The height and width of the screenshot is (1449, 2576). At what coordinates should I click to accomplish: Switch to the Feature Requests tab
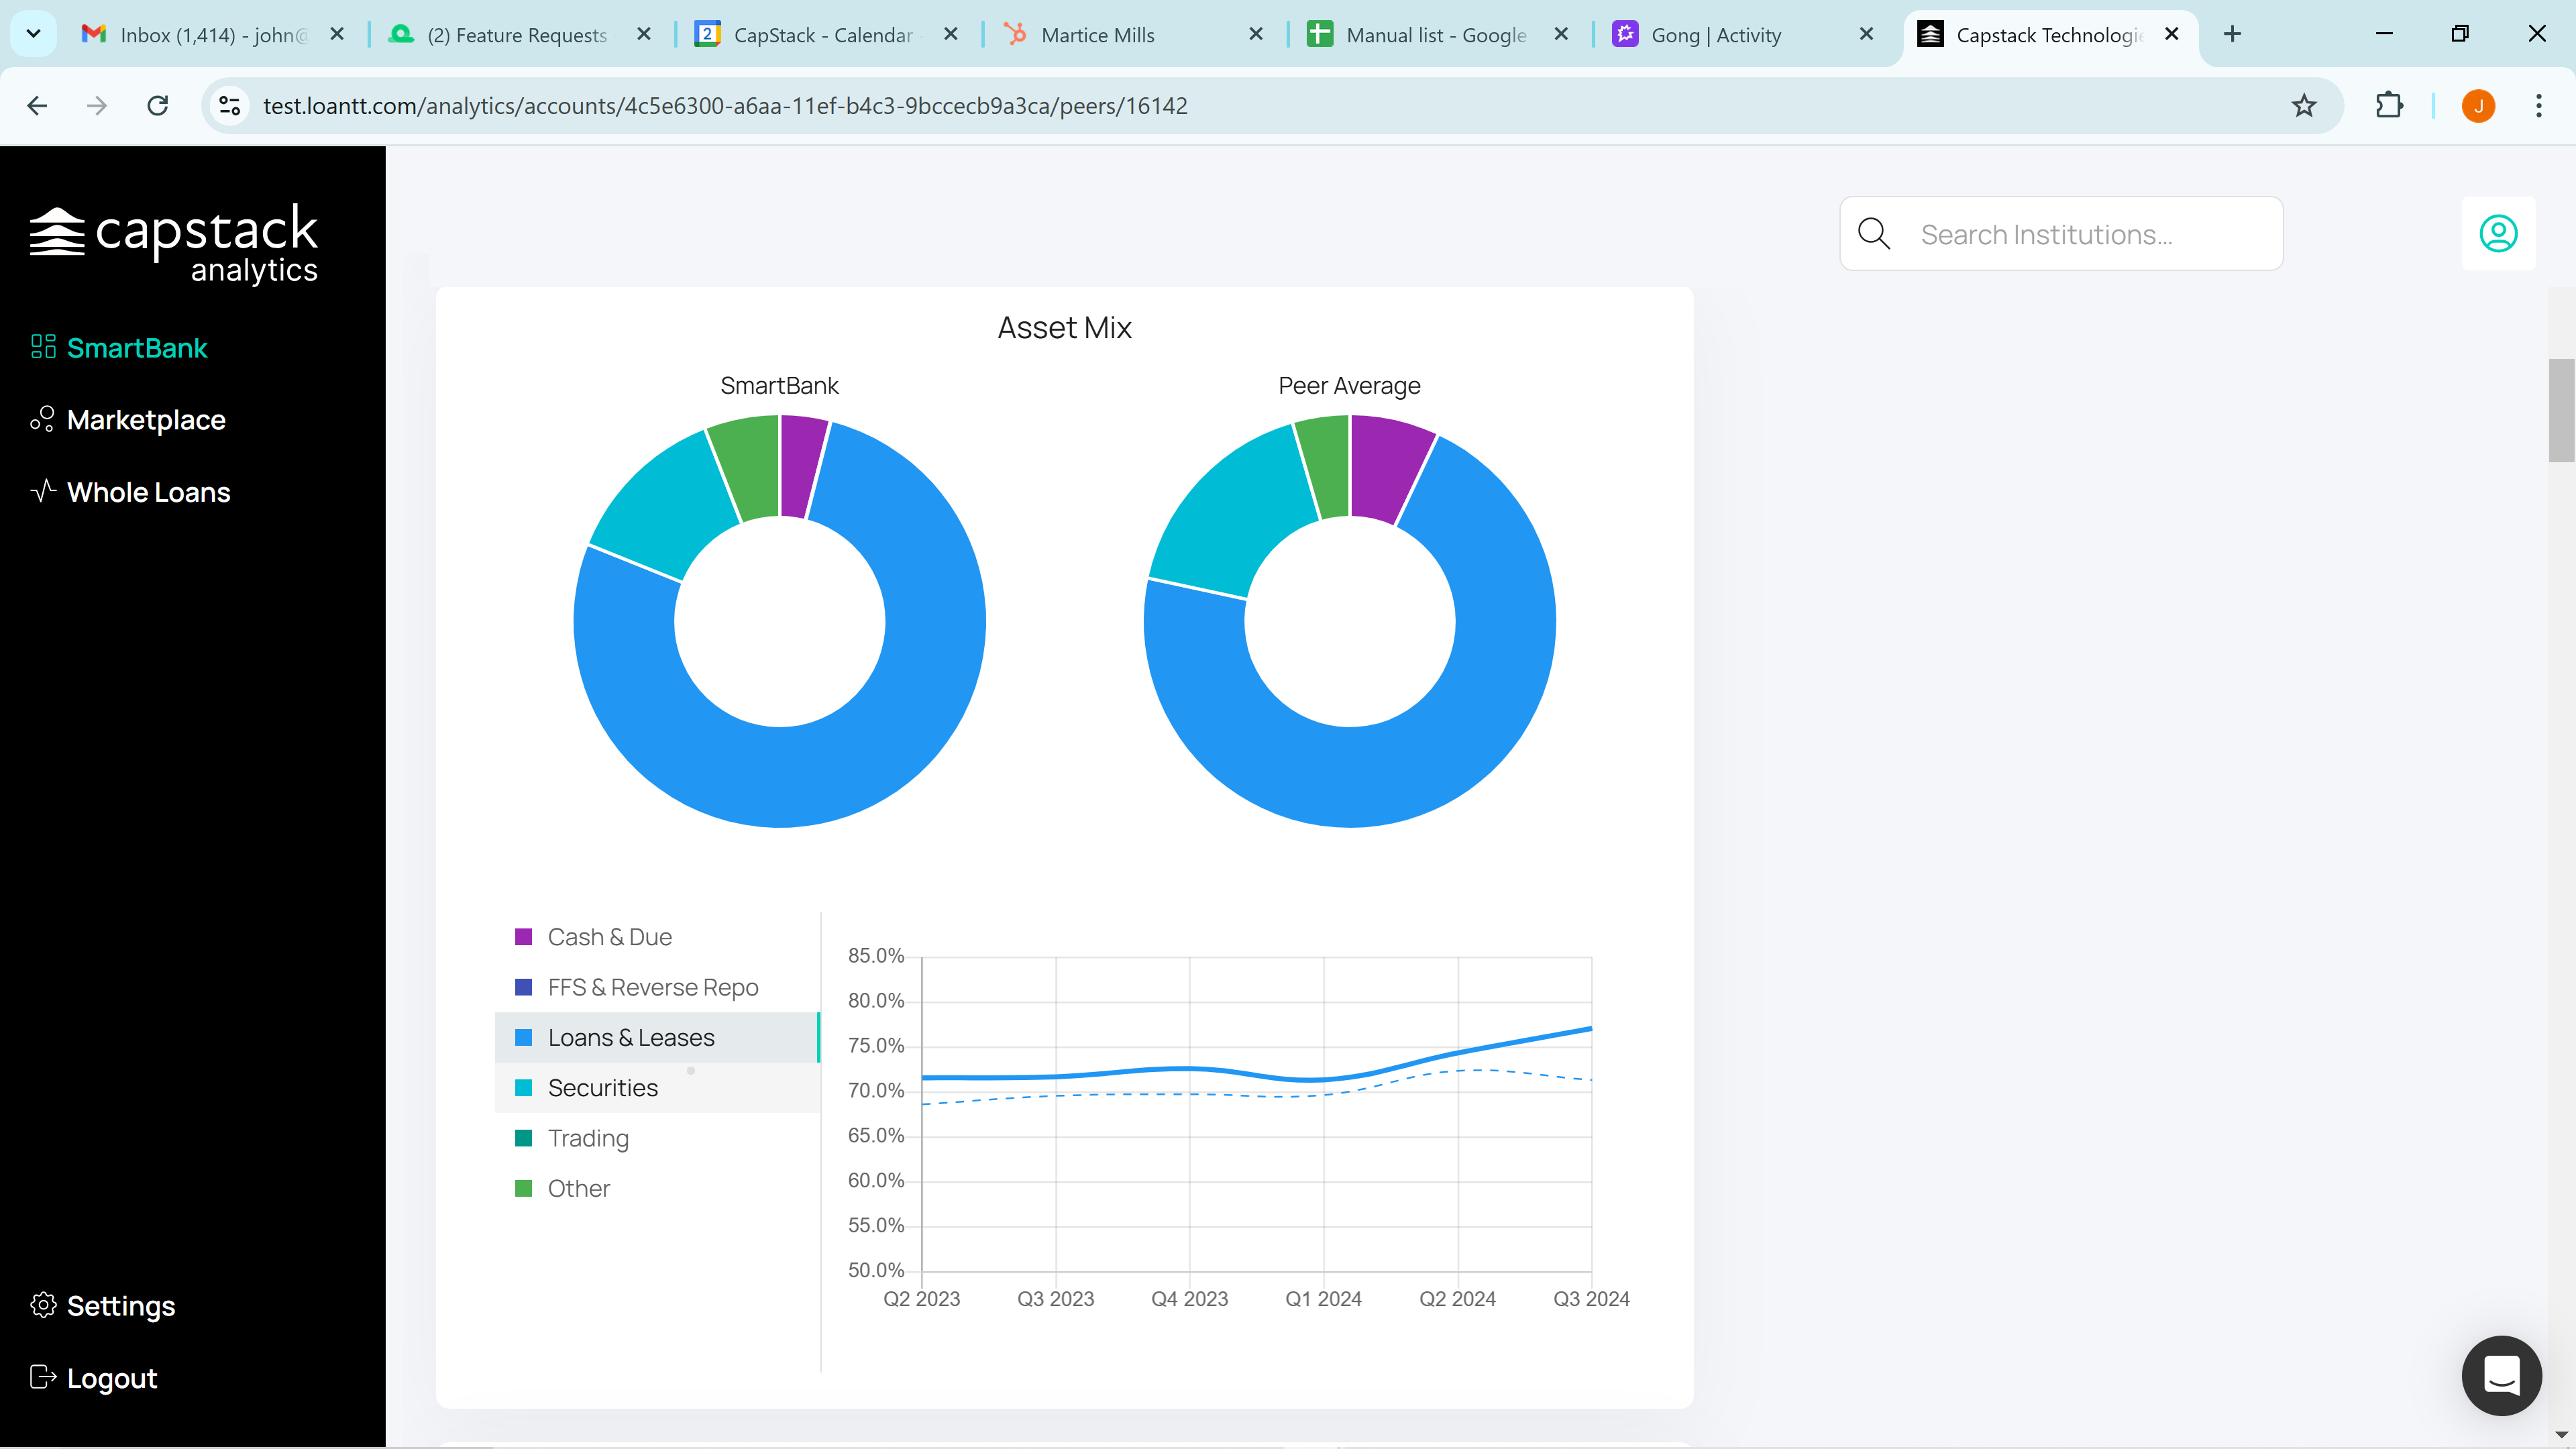click(x=517, y=35)
